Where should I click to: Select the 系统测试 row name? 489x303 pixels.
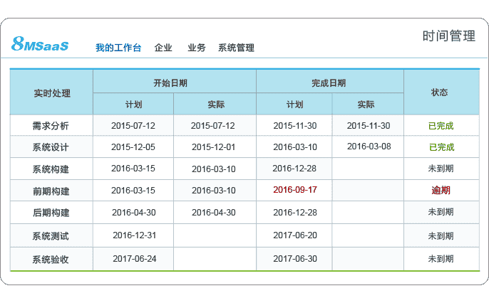51,236
